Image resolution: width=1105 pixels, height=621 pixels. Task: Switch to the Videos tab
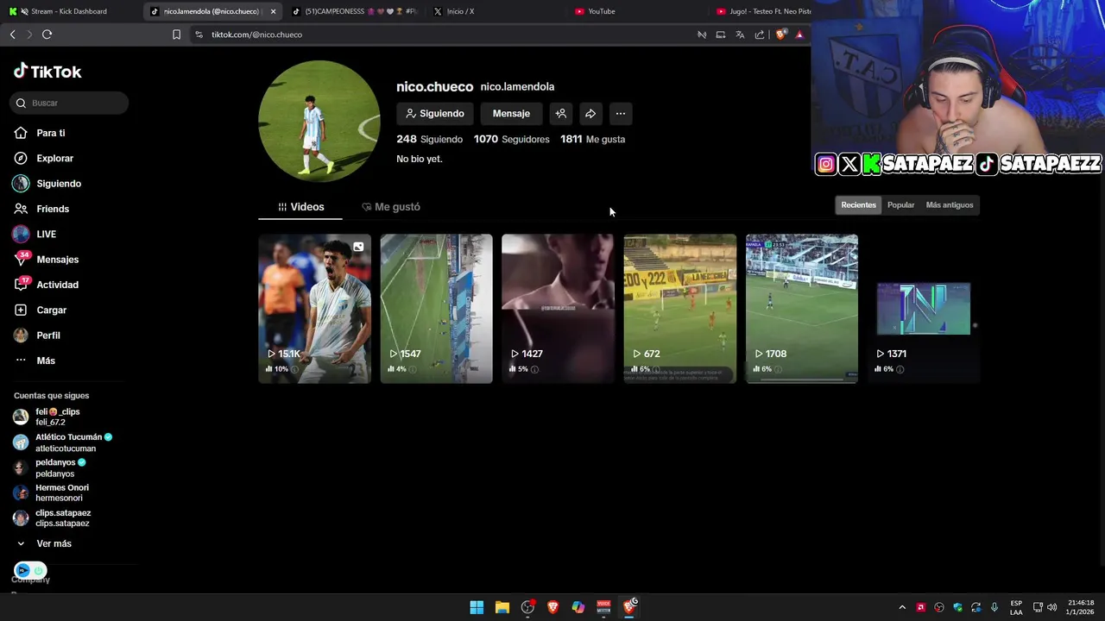[x=300, y=207]
